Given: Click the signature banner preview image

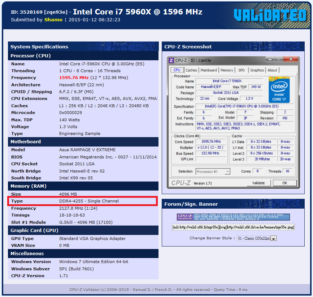Looking at the screenshot, I should tap(231, 217).
